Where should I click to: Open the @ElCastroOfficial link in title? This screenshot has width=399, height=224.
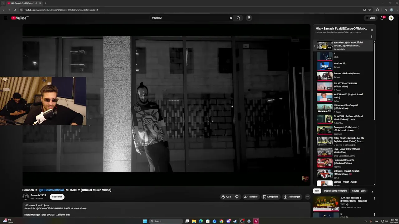click(51, 190)
